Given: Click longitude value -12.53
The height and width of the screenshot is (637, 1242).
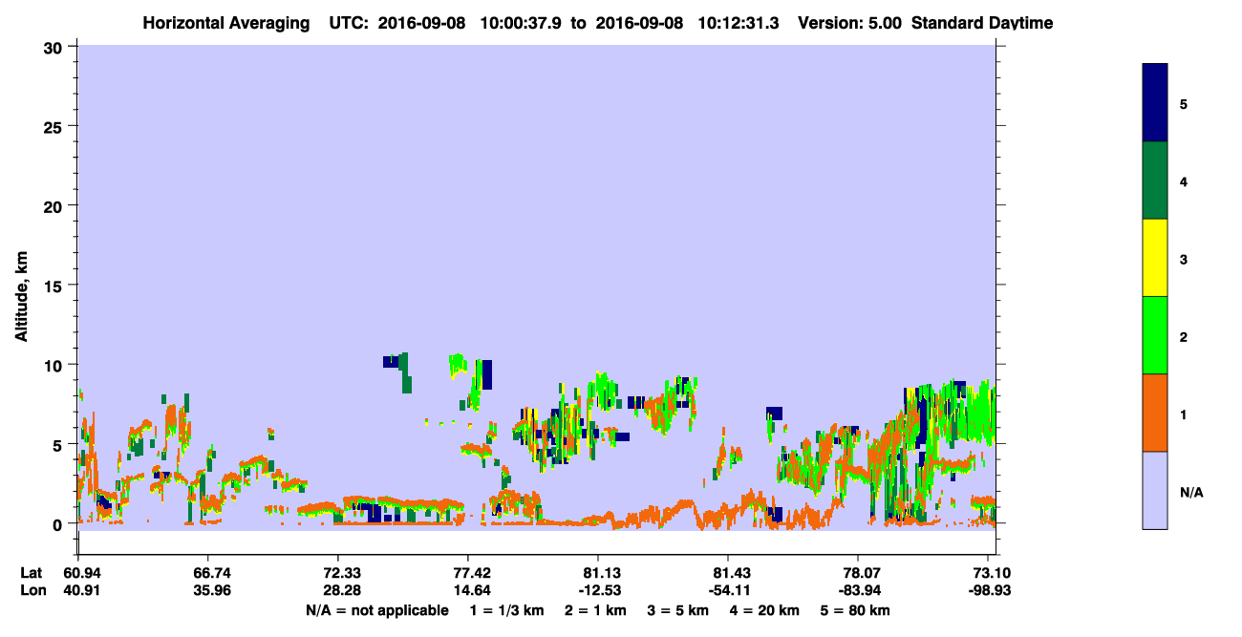Looking at the screenshot, I should pyautogui.click(x=598, y=590).
